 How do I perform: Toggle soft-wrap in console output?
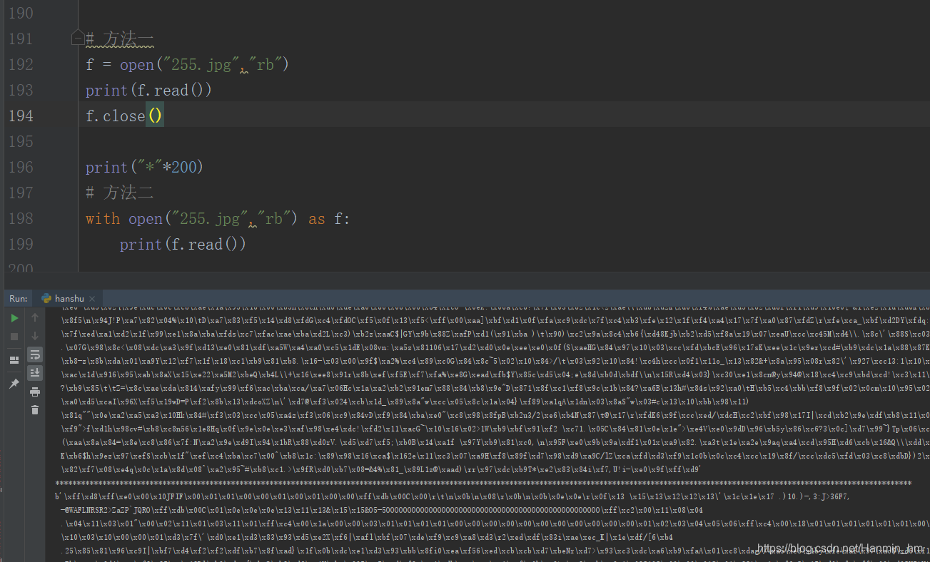click(x=34, y=354)
